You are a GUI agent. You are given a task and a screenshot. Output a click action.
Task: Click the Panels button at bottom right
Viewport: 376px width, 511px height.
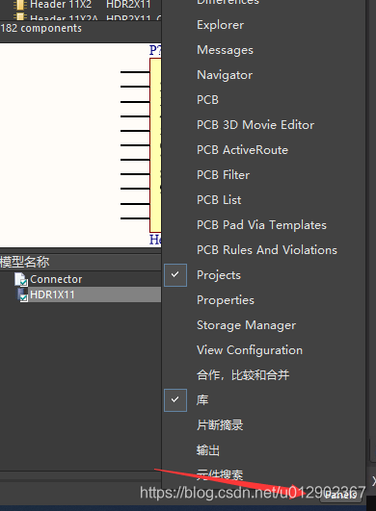[340, 495]
